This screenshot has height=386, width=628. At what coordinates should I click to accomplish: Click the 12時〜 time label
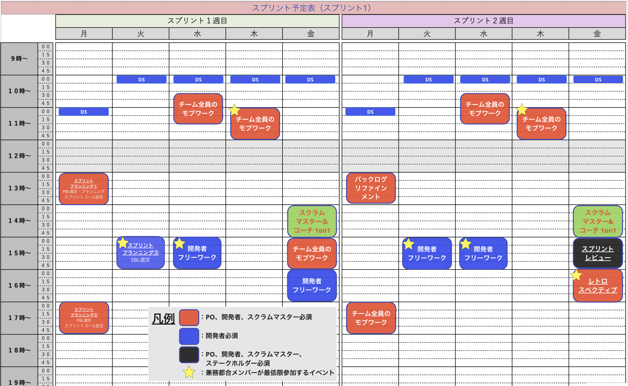tap(19, 156)
